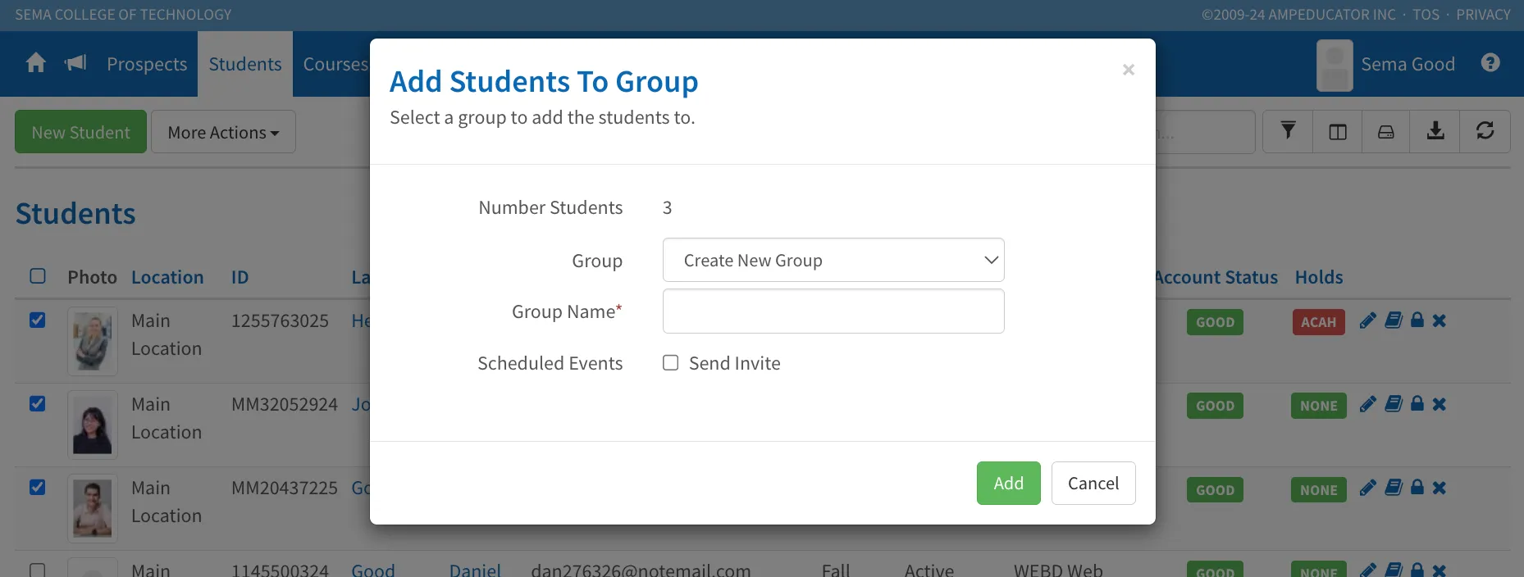
Task: Expand the More Actions dropdown
Action: (x=223, y=132)
